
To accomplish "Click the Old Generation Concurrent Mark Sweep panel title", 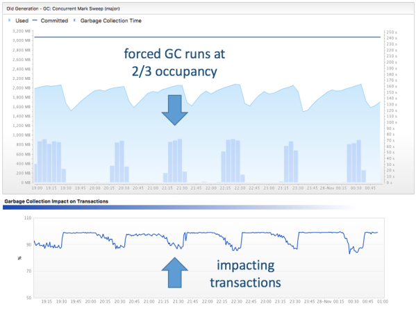I will click(63, 9).
